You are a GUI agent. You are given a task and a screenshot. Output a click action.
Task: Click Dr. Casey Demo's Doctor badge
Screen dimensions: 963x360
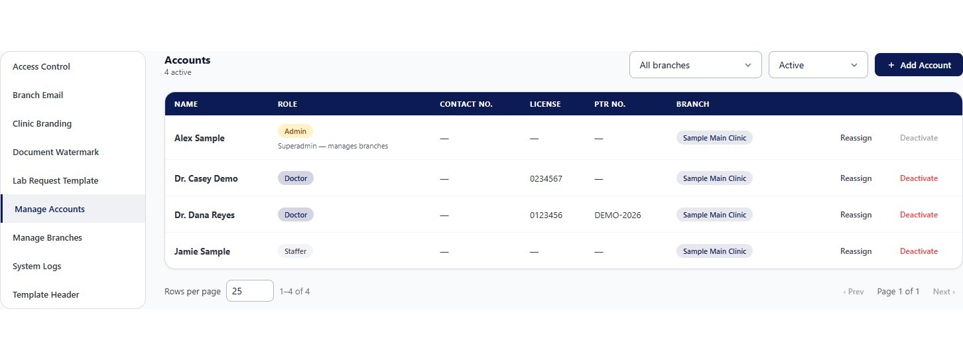coord(296,178)
